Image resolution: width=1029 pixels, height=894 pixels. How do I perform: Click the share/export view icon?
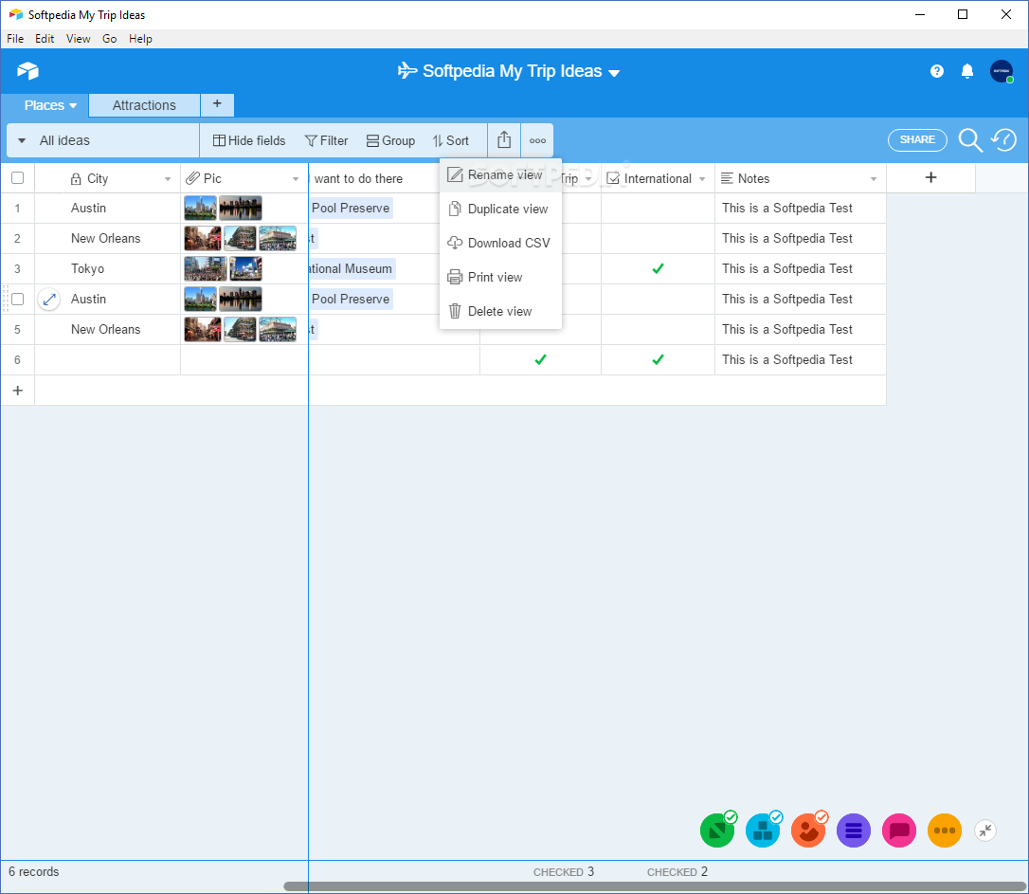click(503, 139)
